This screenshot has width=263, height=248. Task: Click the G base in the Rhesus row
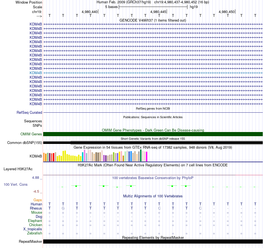63,208
